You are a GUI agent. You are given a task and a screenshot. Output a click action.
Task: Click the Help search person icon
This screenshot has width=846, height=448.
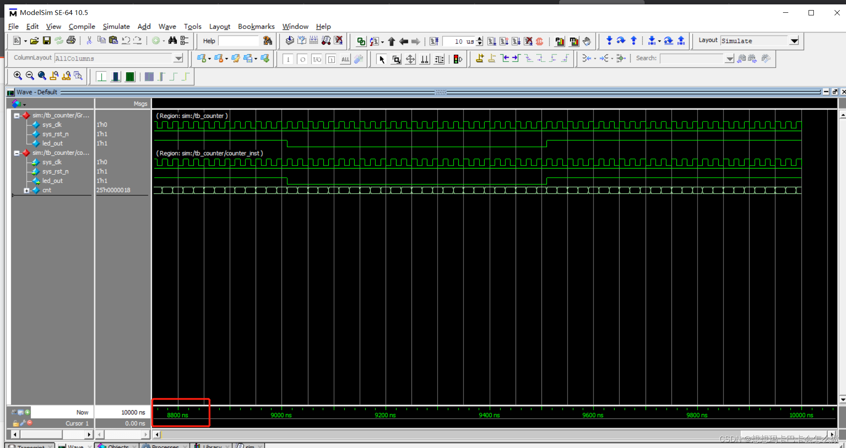coord(267,41)
